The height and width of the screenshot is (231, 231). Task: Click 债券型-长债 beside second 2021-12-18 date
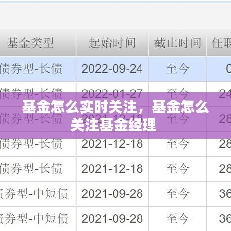(31, 168)
